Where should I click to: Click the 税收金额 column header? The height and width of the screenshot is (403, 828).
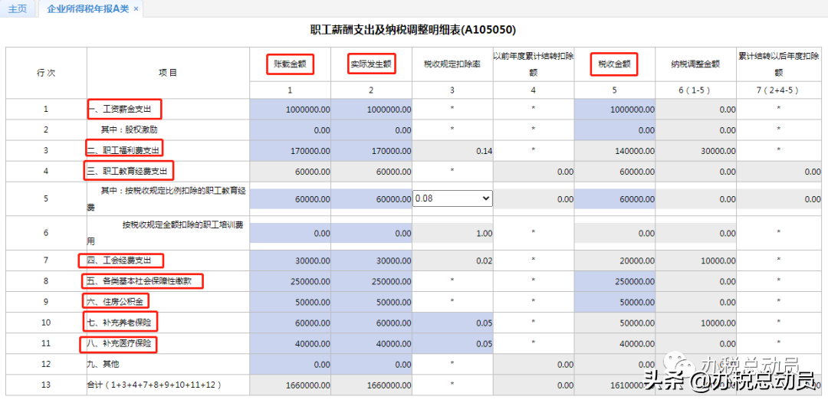[615, 64]
